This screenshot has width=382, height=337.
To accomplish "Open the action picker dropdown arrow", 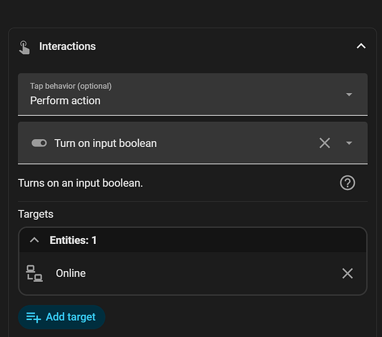I will click(x=349, y=143).
